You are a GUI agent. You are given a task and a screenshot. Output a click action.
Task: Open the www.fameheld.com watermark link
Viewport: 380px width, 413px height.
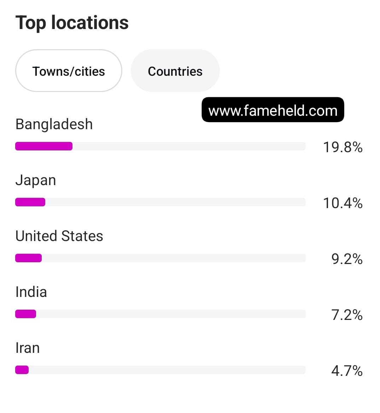(x=273, y=110)
